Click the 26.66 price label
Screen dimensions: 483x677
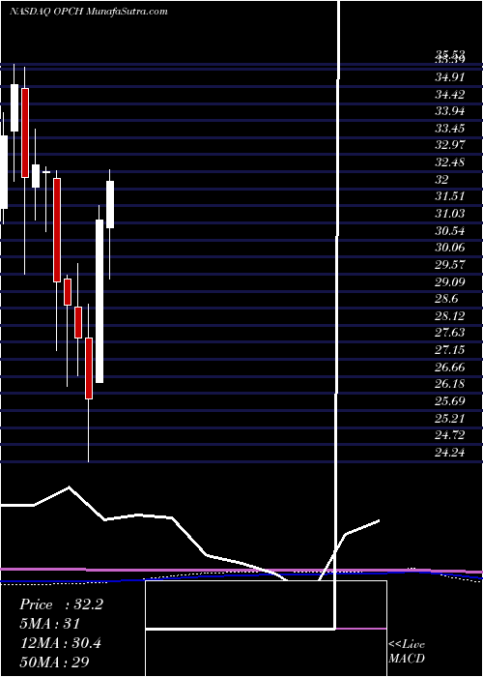coord(450,367)
